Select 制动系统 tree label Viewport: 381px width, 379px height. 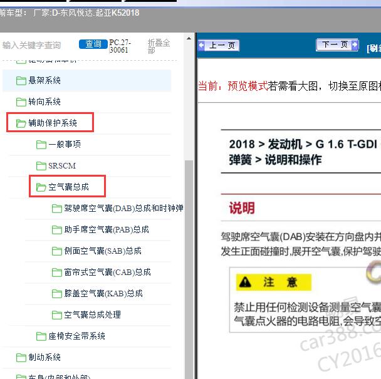44,357
